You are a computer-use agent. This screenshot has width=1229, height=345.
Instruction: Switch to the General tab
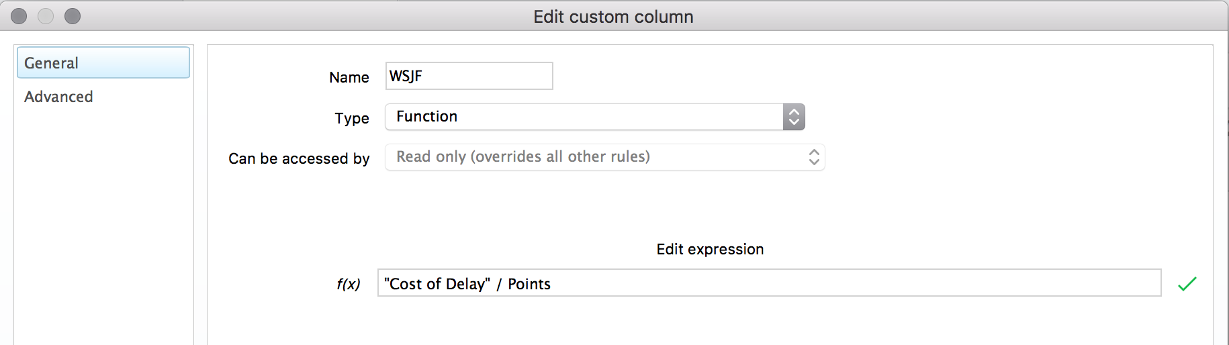[x=103, y=63]
